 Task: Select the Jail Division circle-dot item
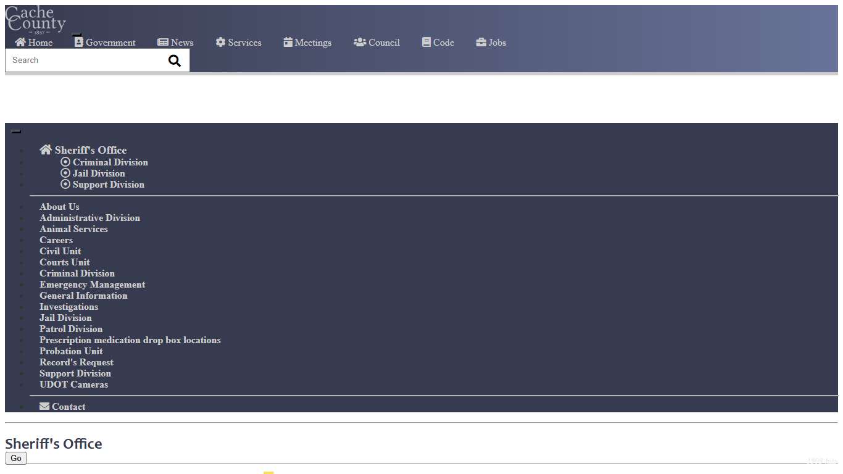click(65, 173)
